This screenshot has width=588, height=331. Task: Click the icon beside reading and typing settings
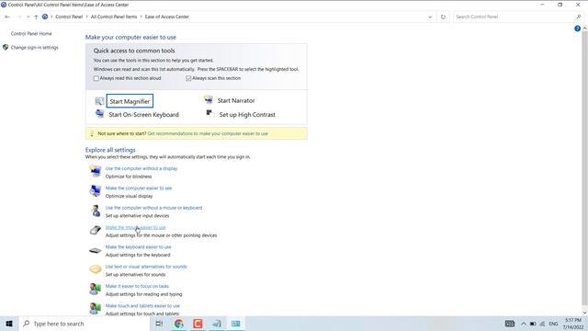pos(96,289)
